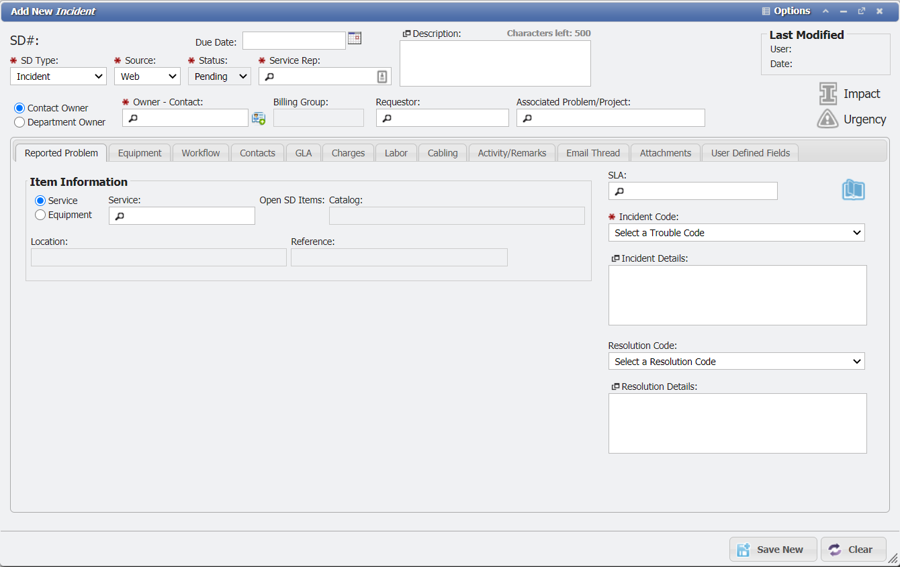Viewport: 900px width, 567px height.
Task: Switch to the Email Thread tab
Action: pos(592,152)
